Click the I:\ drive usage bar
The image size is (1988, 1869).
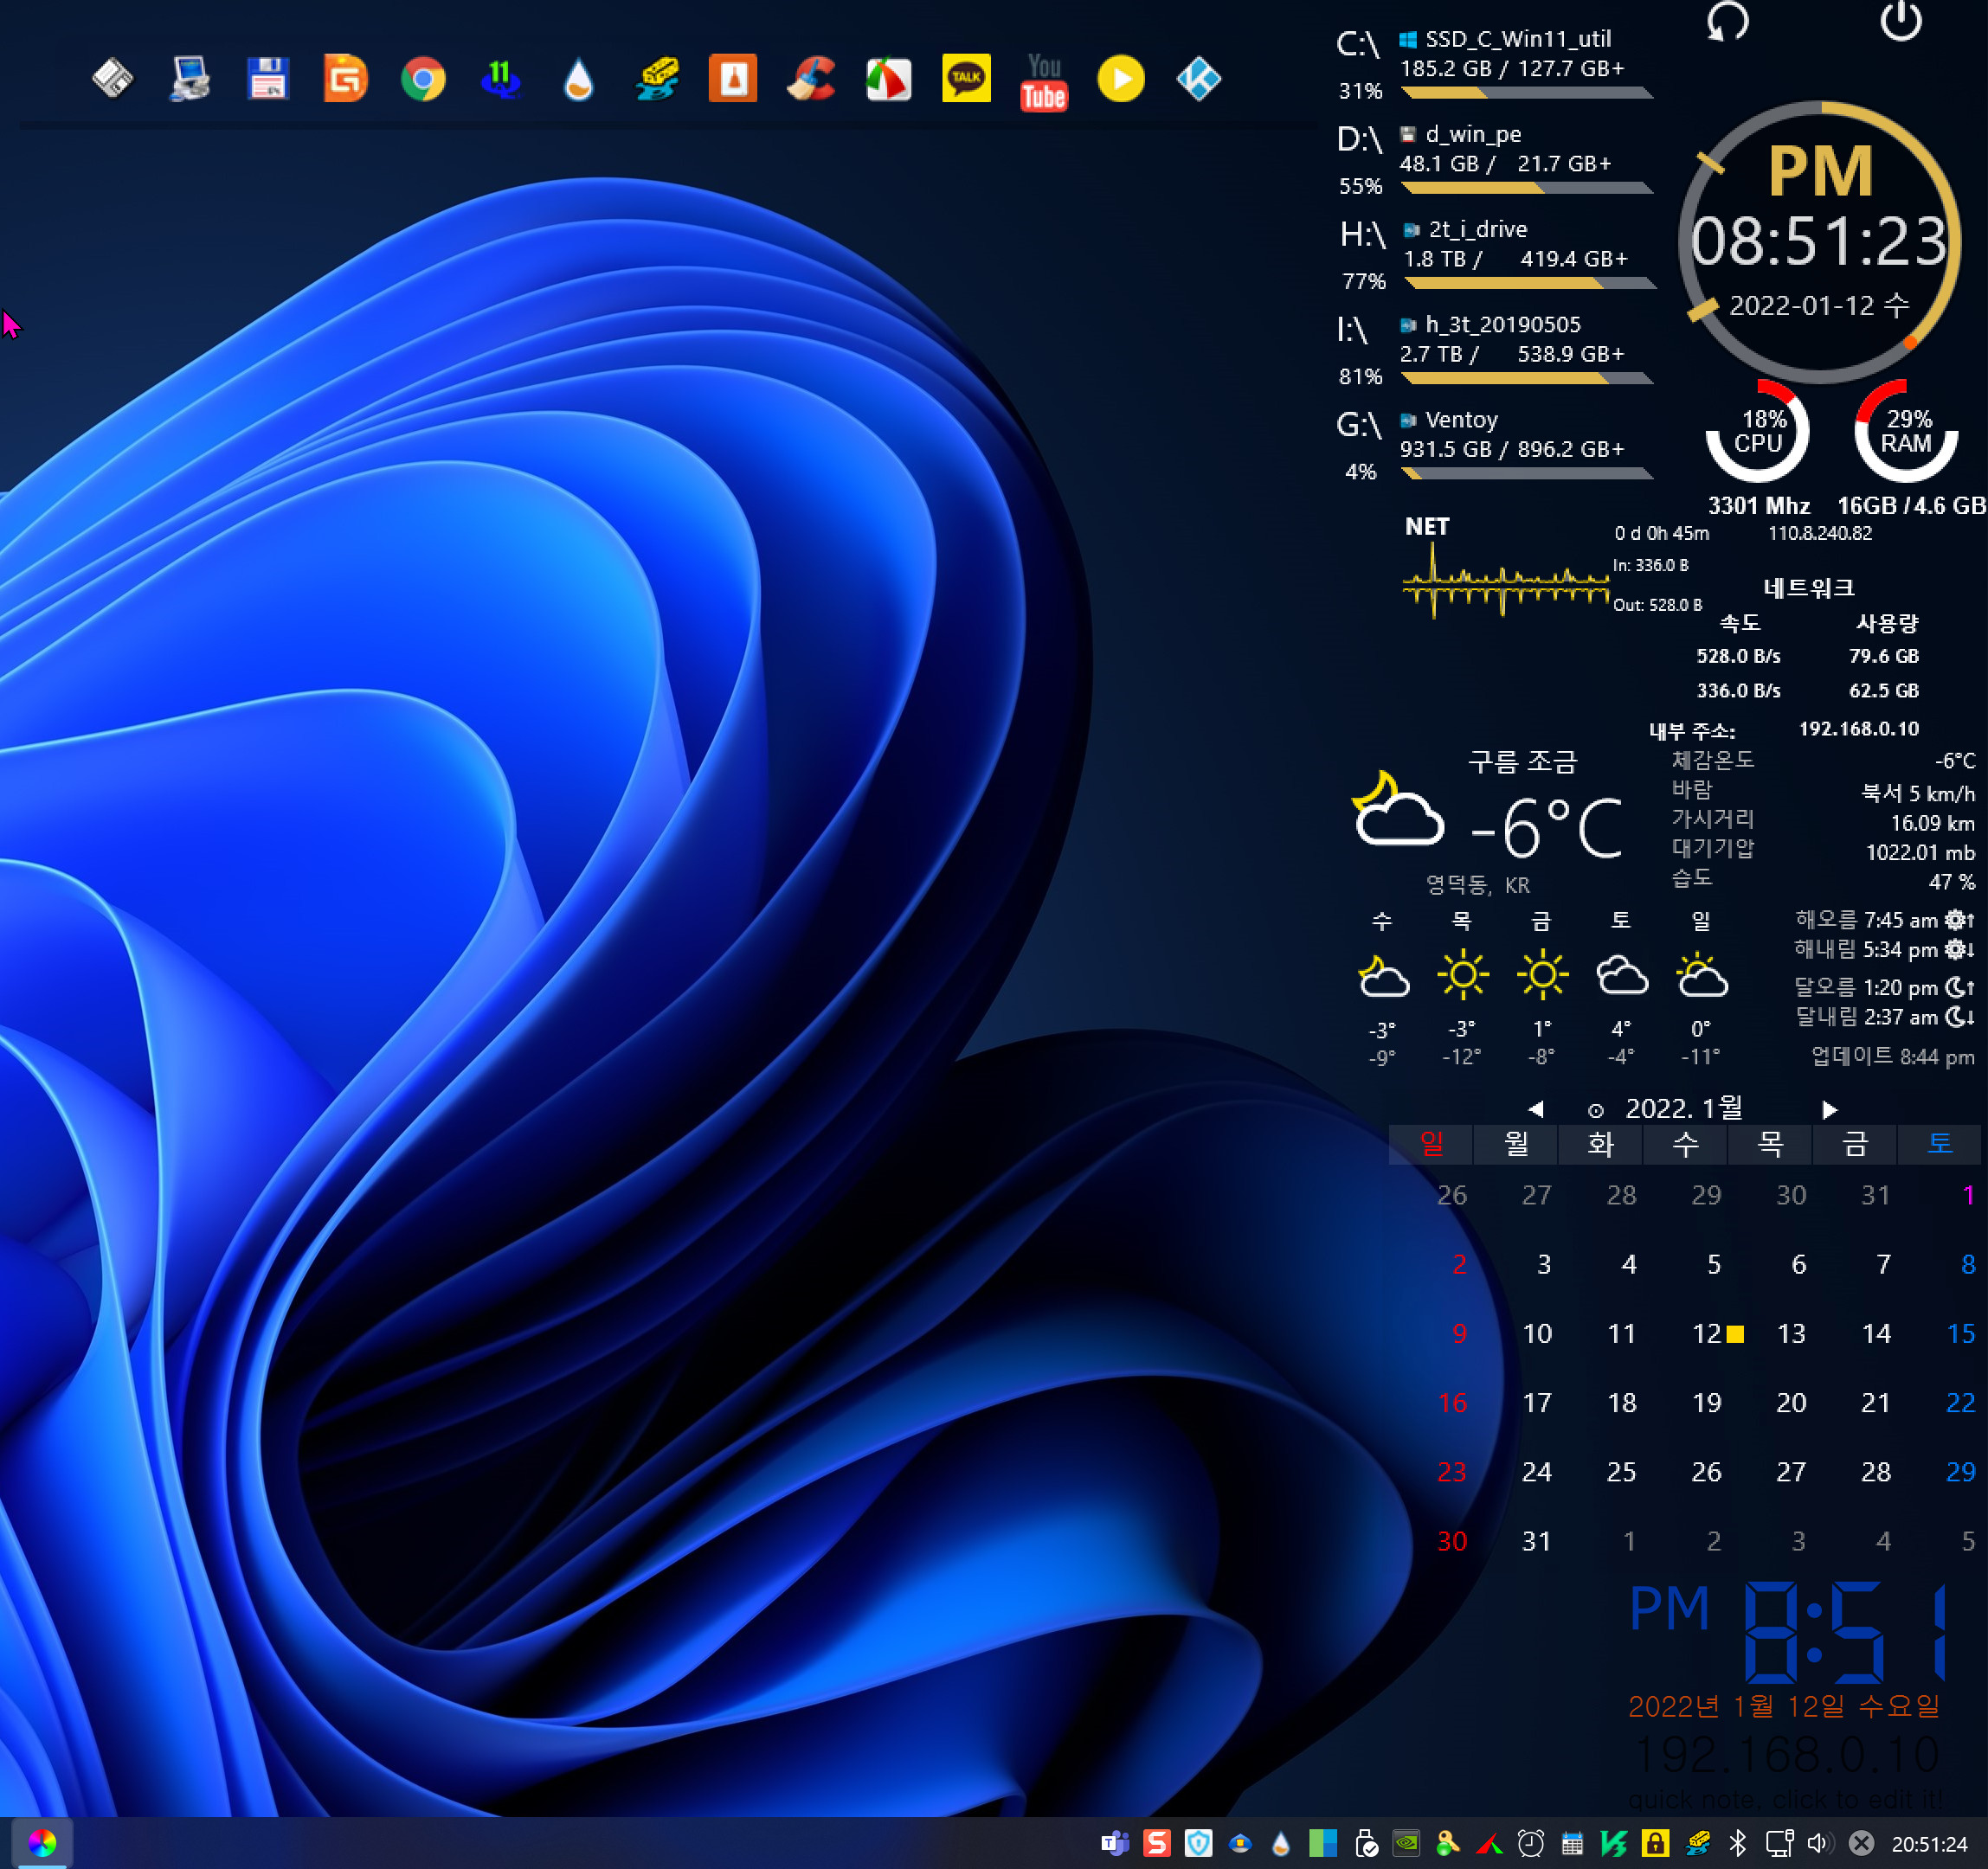(x=1527, y=378)
